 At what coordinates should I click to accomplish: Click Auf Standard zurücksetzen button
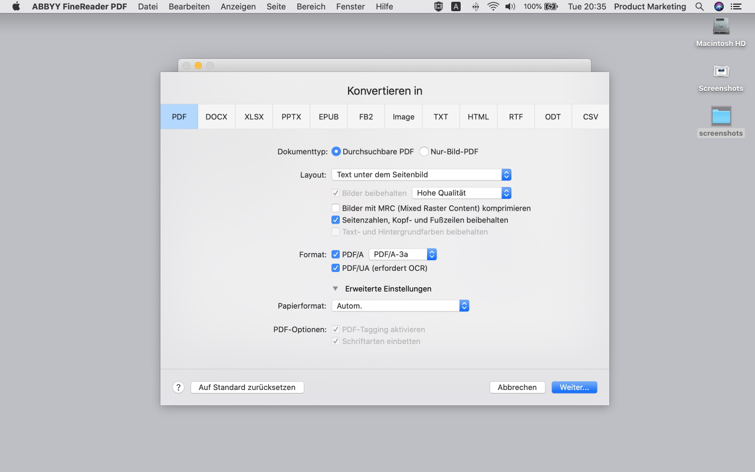(247, 388)
